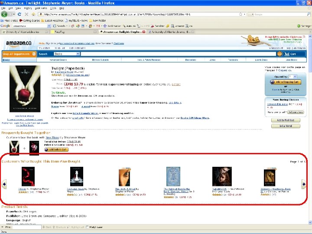Open the shopping Cart

(290, 54)
